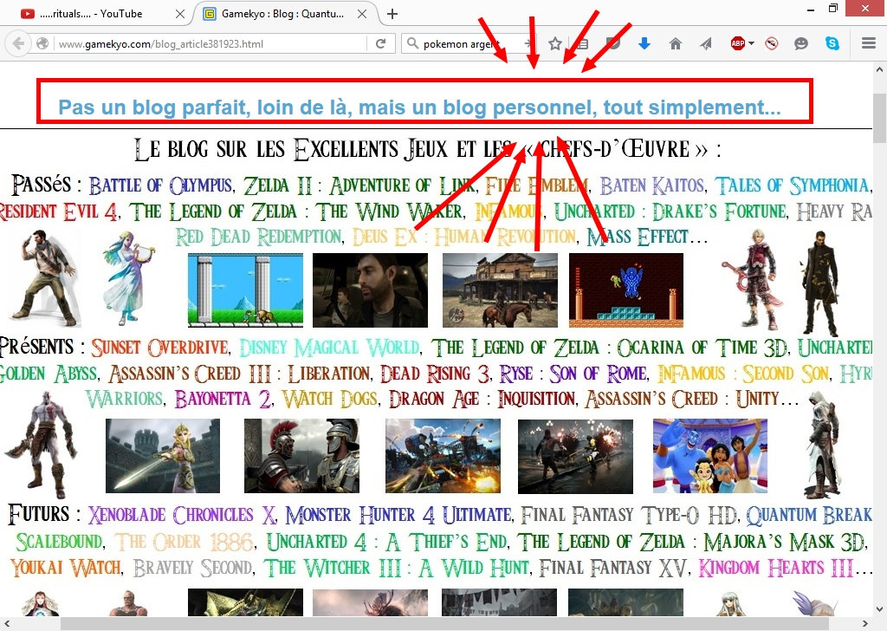887x631 pixels.
Task: Open the chat smiley icon
Action: 801,43
